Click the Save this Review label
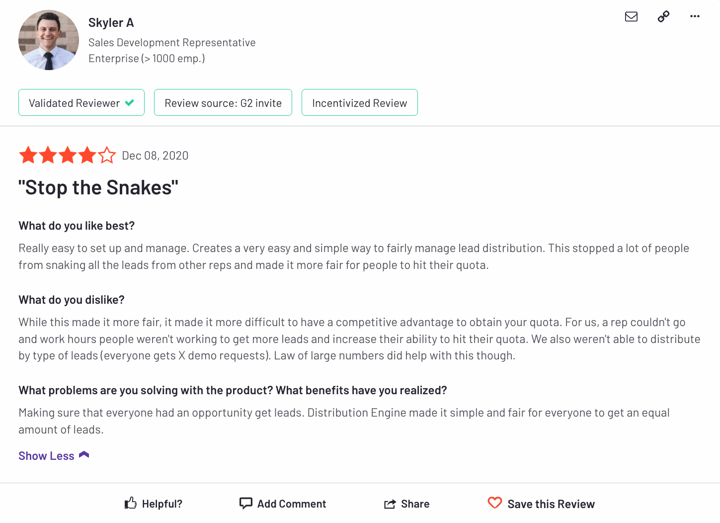This screenshot has height=523, width=720. 551,504
